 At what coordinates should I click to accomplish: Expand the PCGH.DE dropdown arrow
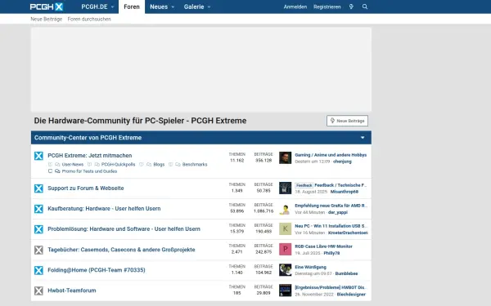(x=112, y=7)
